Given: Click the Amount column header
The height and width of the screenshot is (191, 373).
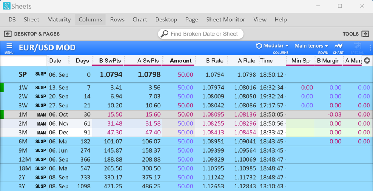Looking at the screenshot, I should pos(180,61).
